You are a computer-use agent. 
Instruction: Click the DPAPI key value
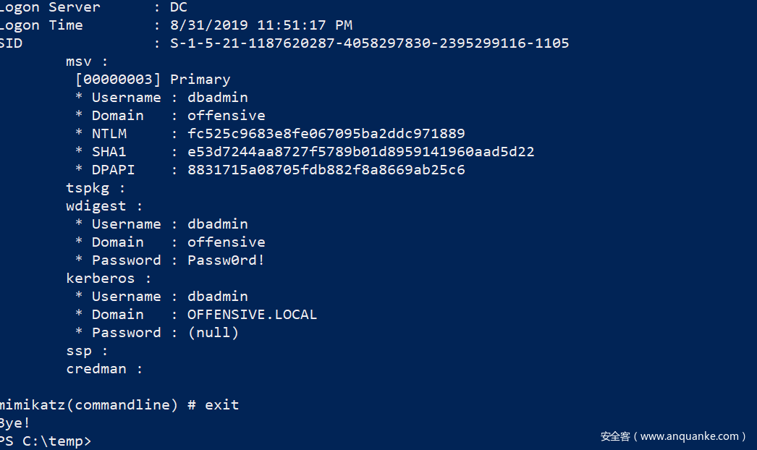point(326,170)
